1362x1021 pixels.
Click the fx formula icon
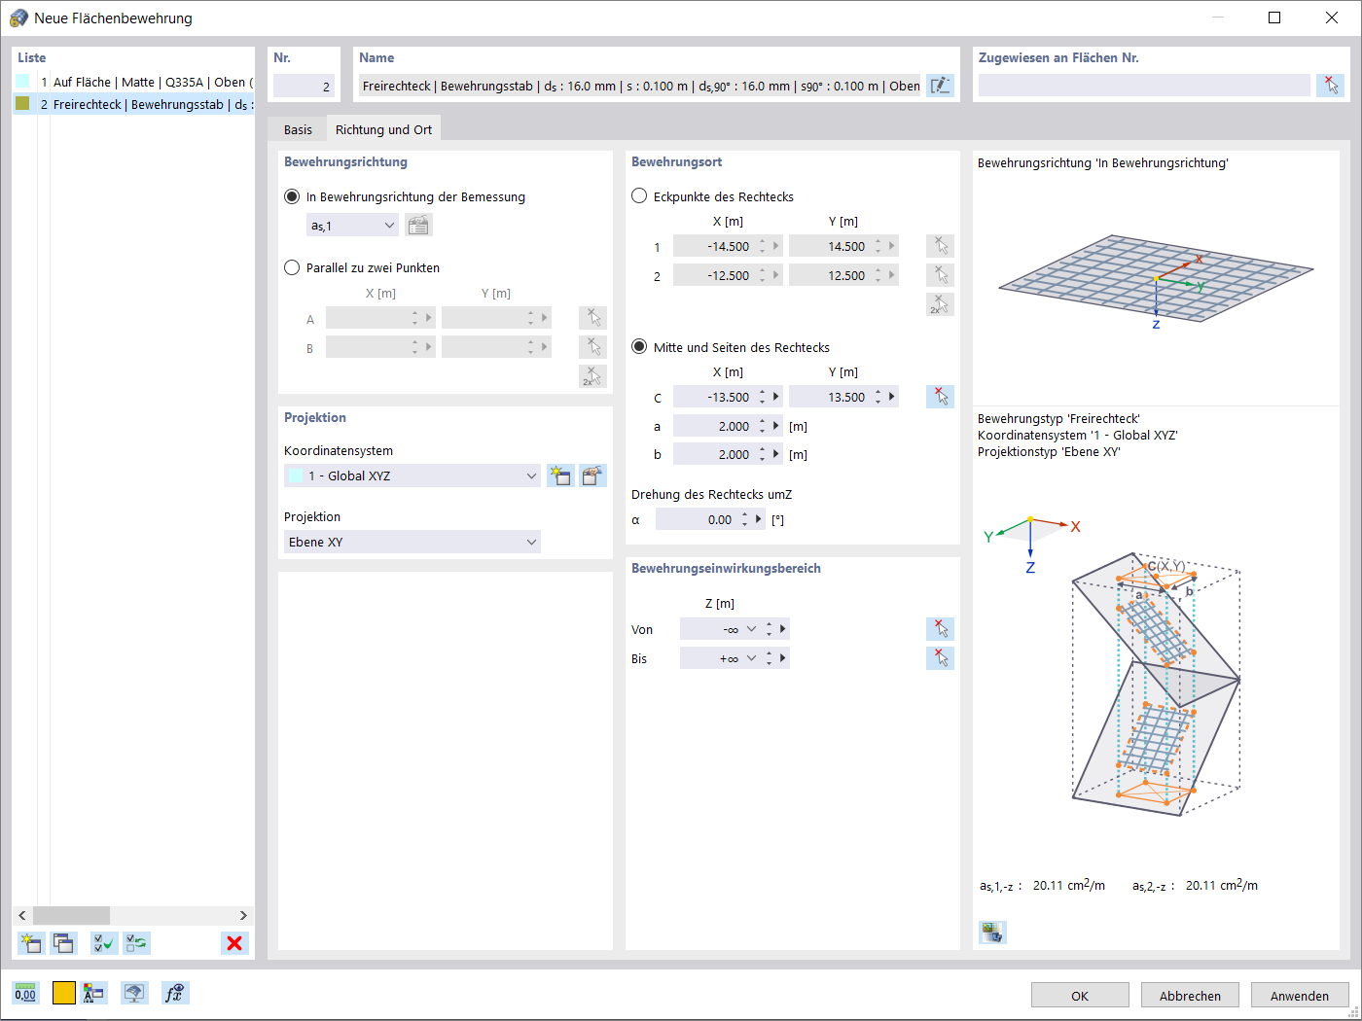[175, 993]
